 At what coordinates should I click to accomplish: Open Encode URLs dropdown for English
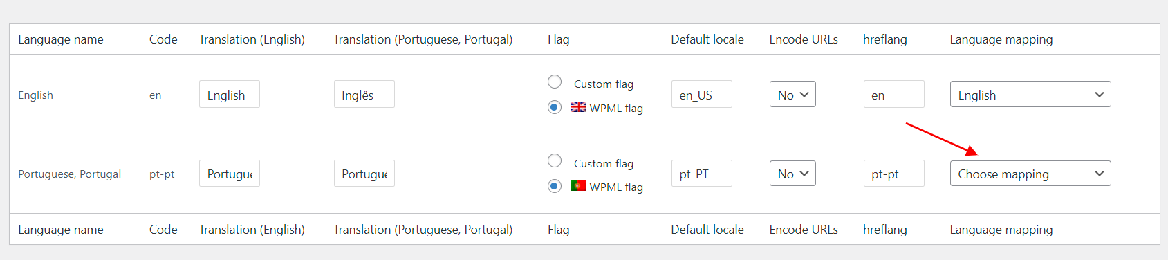pyautogui.click(x=792, y=95)
